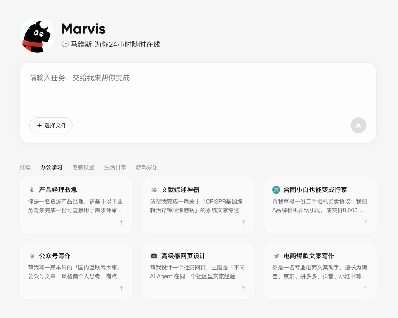Click the 马维斯 为你24小时随时在线 tagline

click(x=115, y=45)
